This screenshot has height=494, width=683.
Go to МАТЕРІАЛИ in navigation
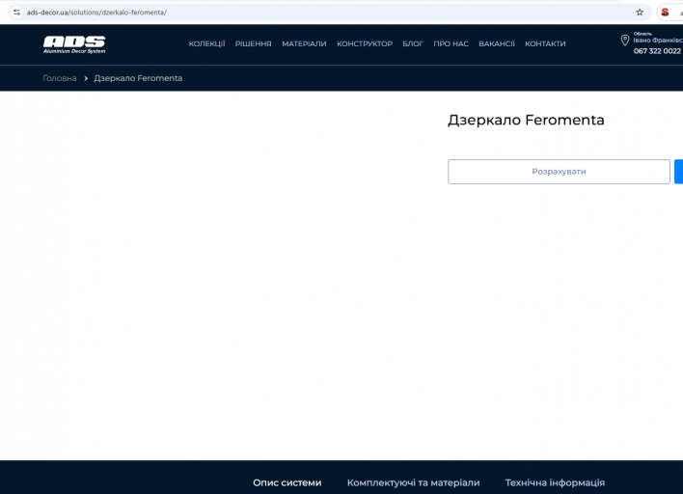click(304, 43)
